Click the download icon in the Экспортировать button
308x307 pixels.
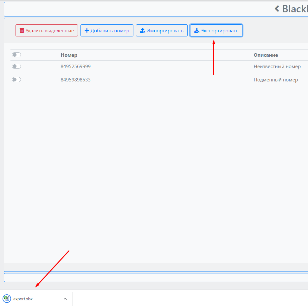197,31
